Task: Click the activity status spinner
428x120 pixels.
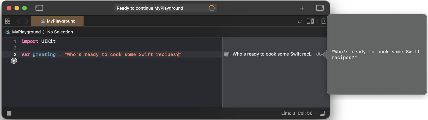Action: (212, 8)
